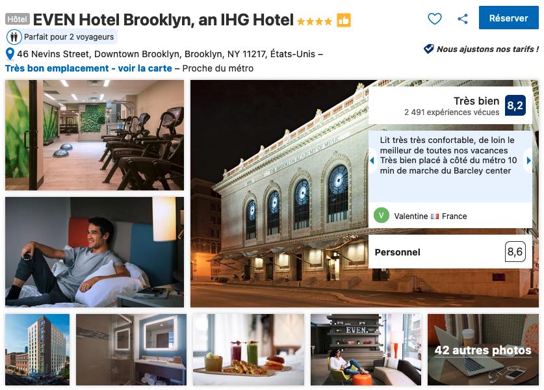The height and width of the screenshot is (390, 544).
Task: Show next review with right arrow
Action: (x=528, y=161)
